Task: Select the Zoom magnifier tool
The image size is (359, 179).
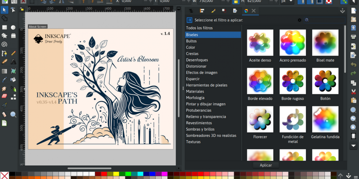Action: click(13, 114)
